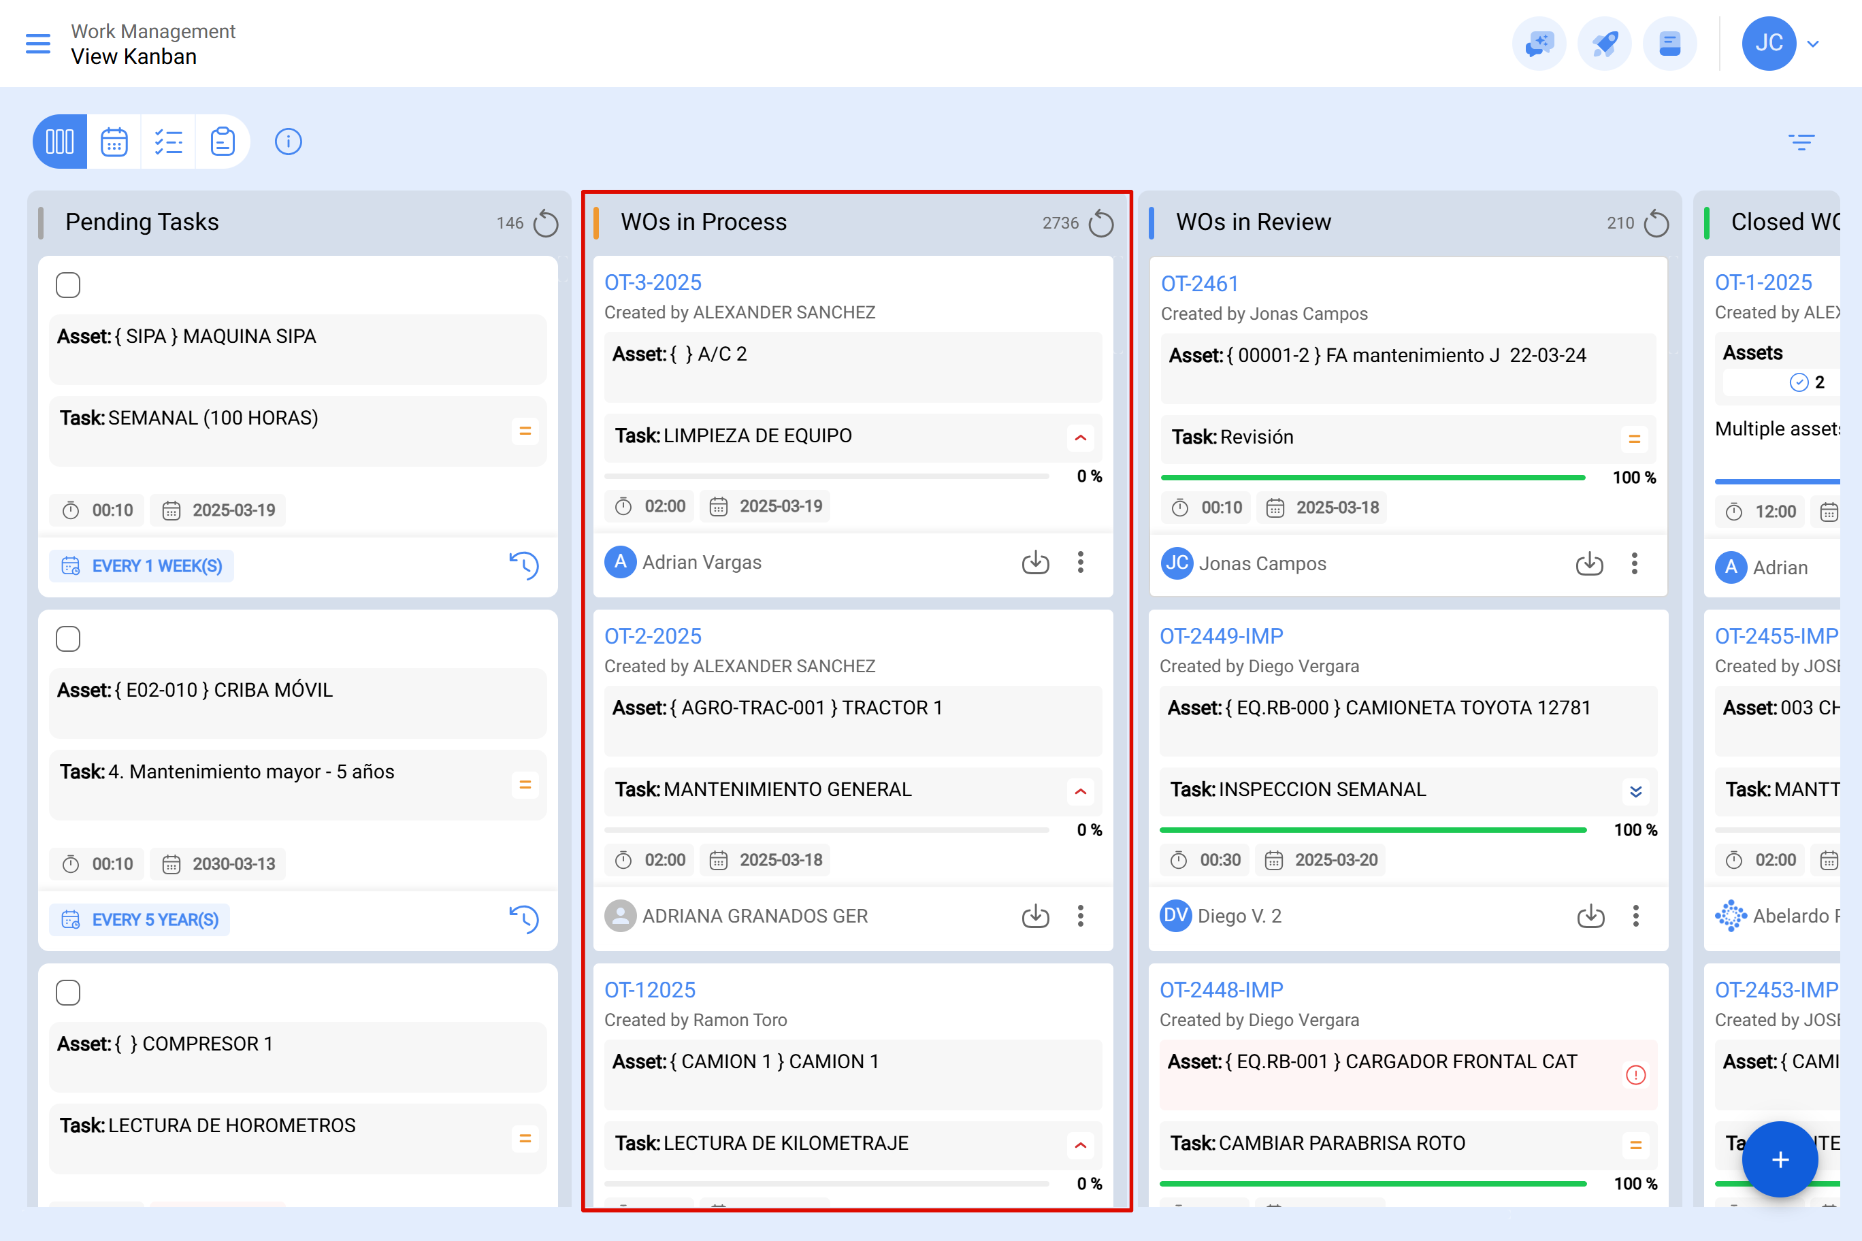Click the ADRIANA GRANADOS GER assignee name
Image resolution: width=1862 pixels, height=1241 pixels.
[755, 916]
